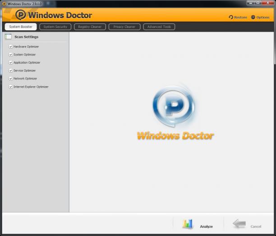The image size is (276, 236).
Task: Toggle the System Optimizer checkbox
Action: pyautogui.click(x=10, y=55)
